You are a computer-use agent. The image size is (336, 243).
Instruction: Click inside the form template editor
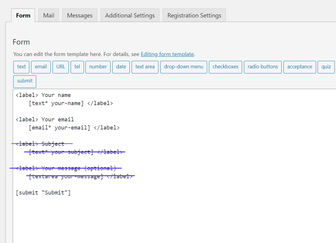tap(174, 216)
